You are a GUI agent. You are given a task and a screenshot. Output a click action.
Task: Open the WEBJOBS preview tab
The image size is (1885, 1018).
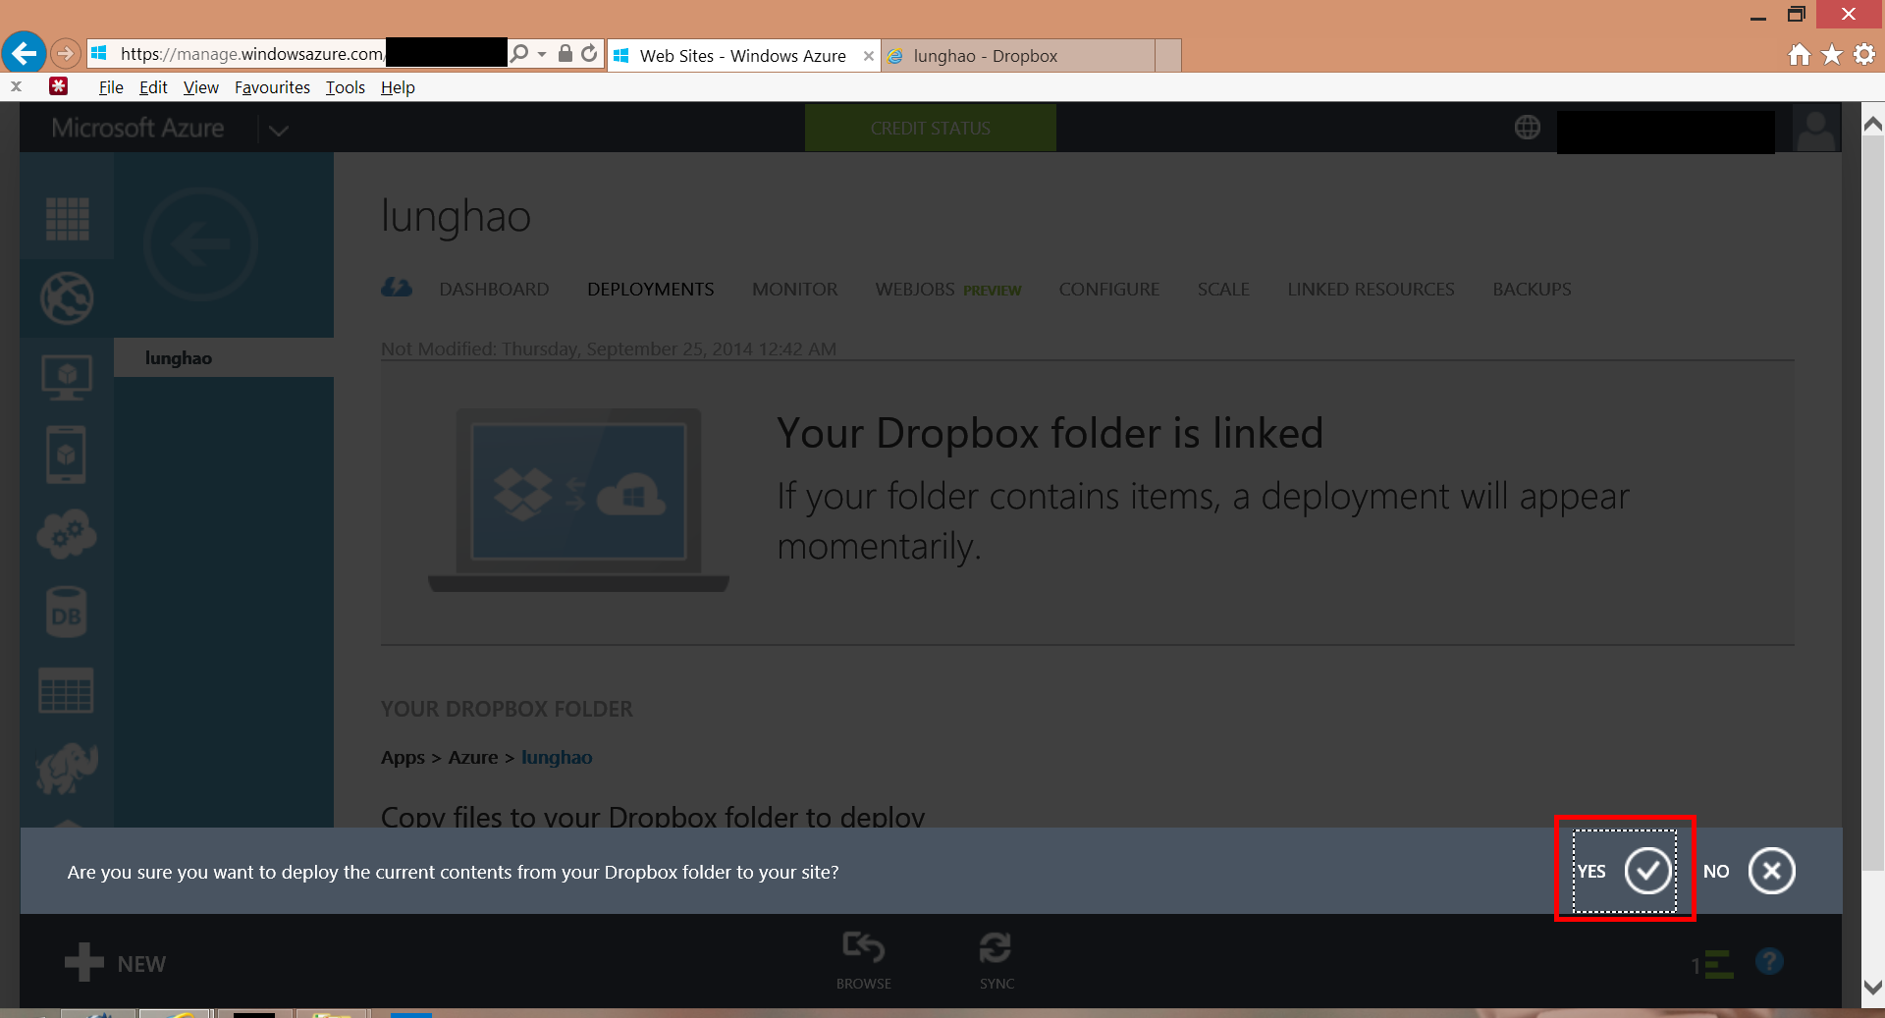[x=948, y=290]
